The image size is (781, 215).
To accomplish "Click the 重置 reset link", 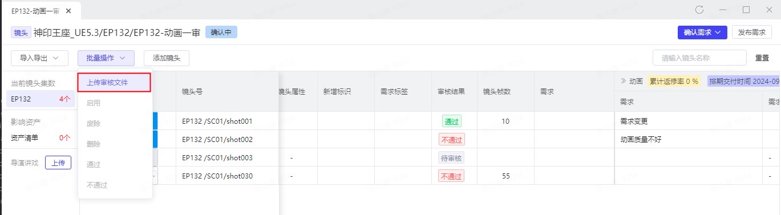I will click(762, 58).
